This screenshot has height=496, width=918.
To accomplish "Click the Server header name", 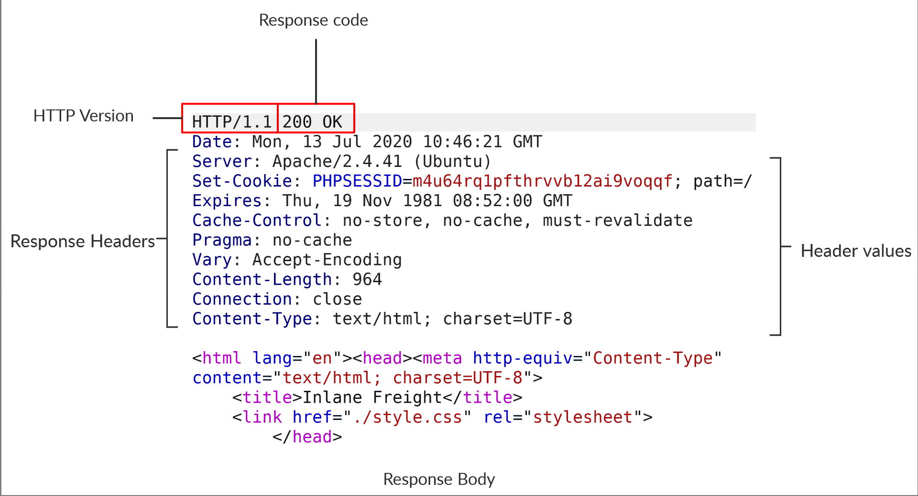I will tap(221, 162).
